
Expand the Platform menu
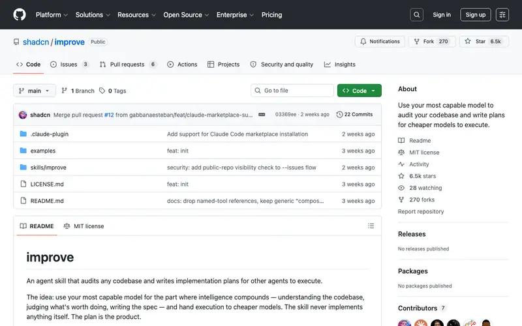click(x=52, y=14)
